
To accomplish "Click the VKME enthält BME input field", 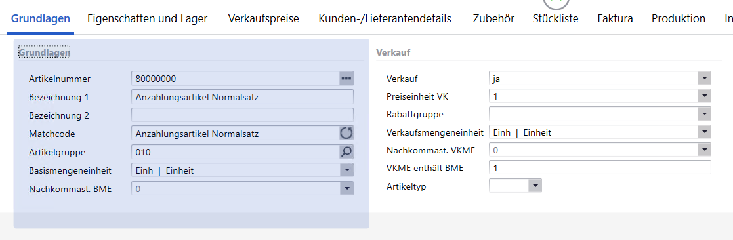I will [x=600, y=168].
